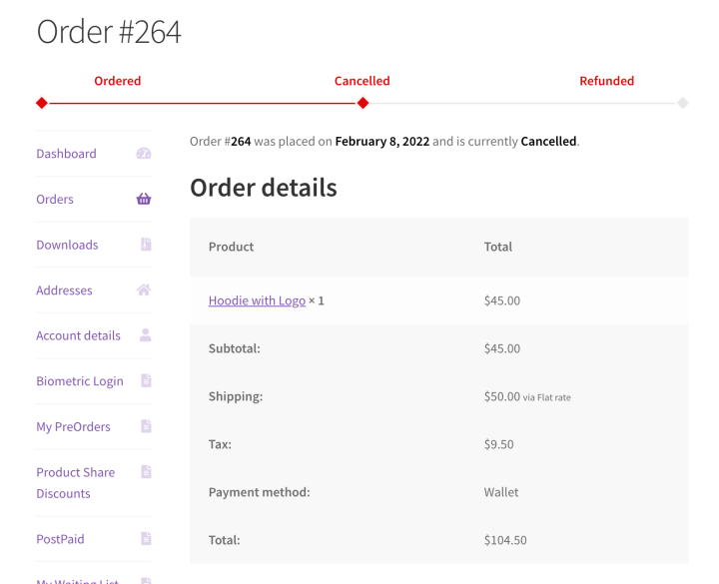Screen dimensions: 719x584
Task: Open Product Share Discounts
Action: coord(76,483)
